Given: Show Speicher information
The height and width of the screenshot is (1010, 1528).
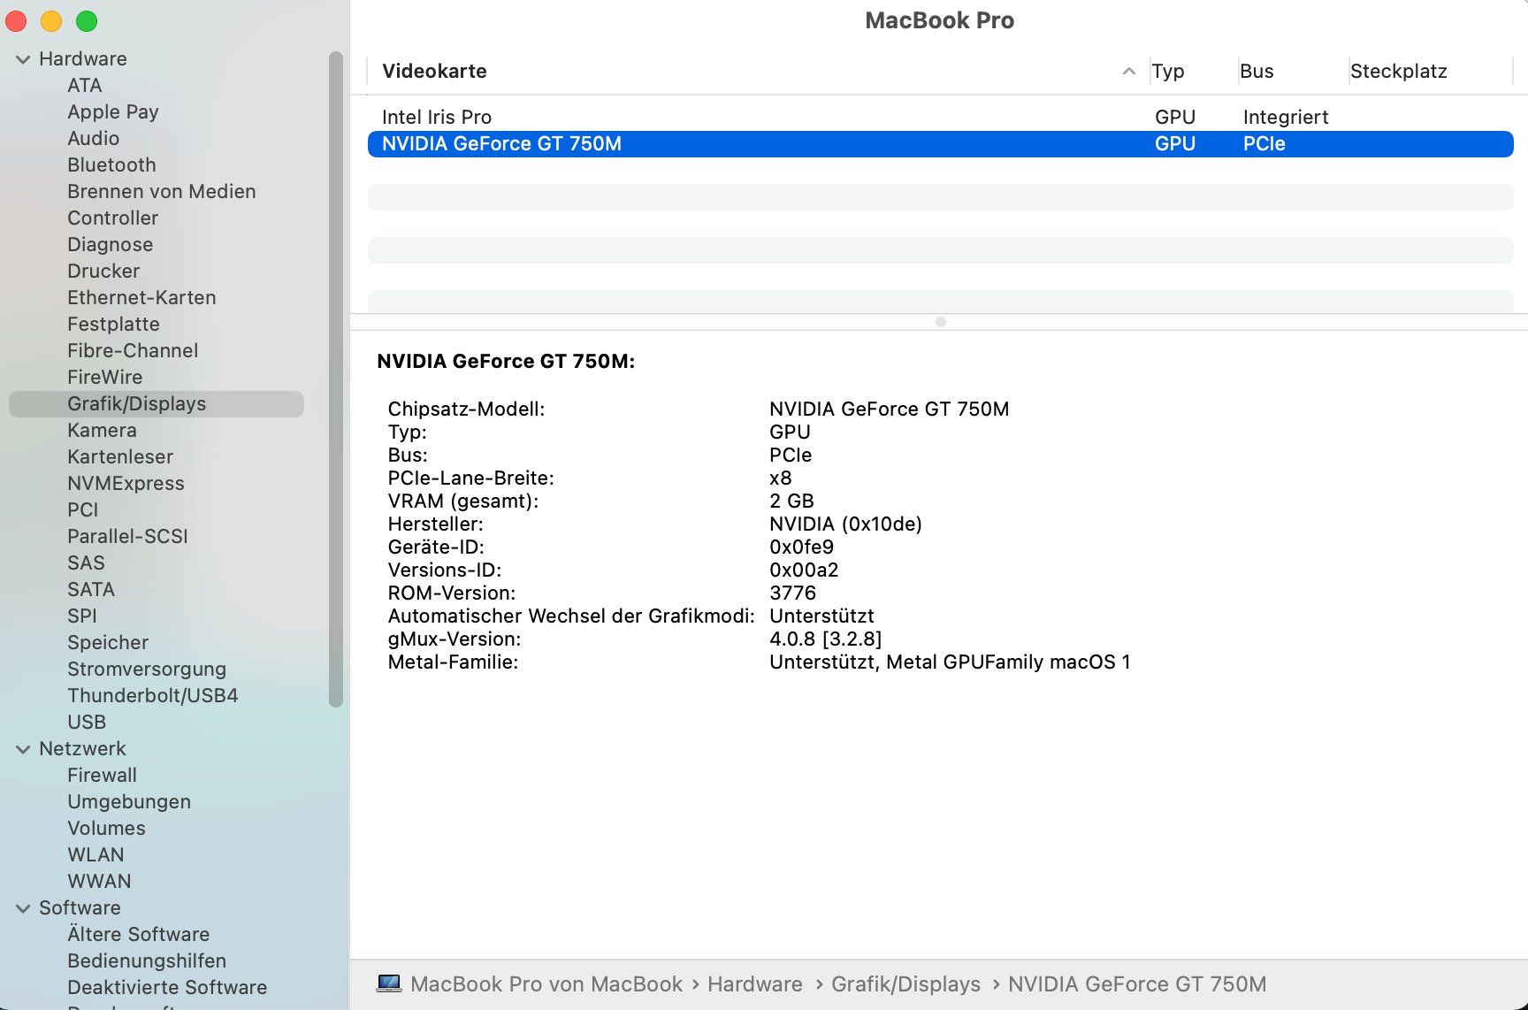Looking at the screenshot, I should click(108, 642).
